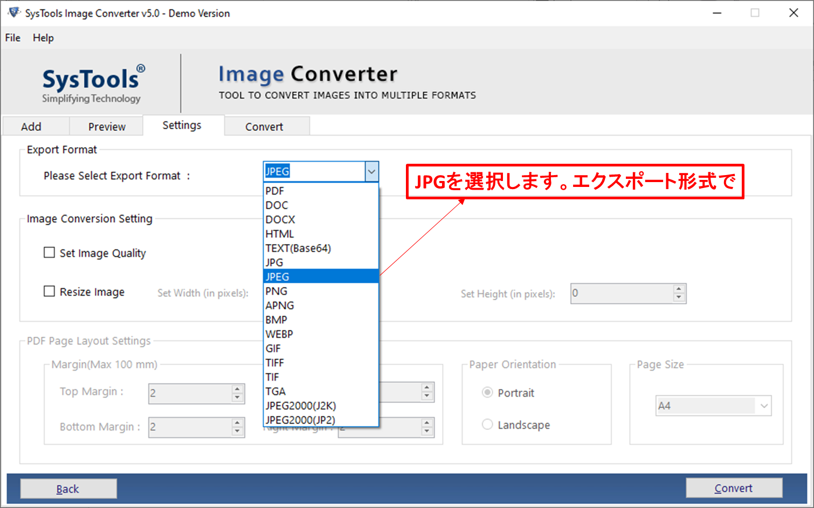Select TIFF export format
This screenshot has width=814, height=508.
[x=321, y=363]
